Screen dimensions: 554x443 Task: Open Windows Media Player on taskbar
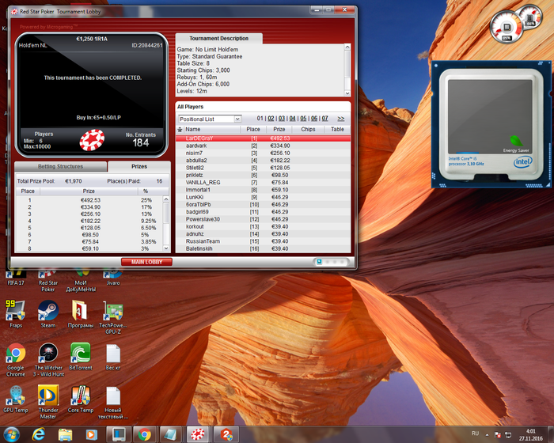click(x=91, y=434)
